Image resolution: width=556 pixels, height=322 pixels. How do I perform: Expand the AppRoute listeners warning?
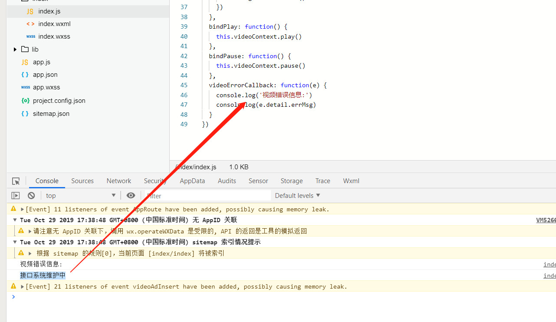tap(22, 210)
